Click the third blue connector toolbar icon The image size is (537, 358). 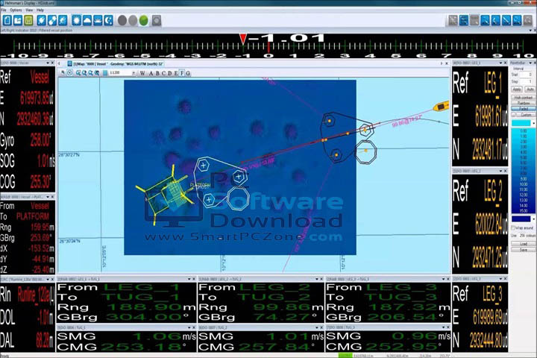tap(63, 21)
